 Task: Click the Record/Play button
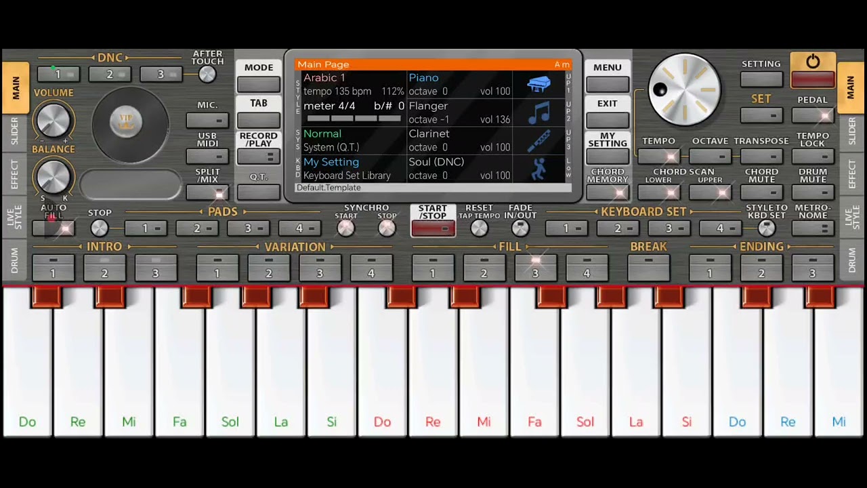click(x=259, y=157)
